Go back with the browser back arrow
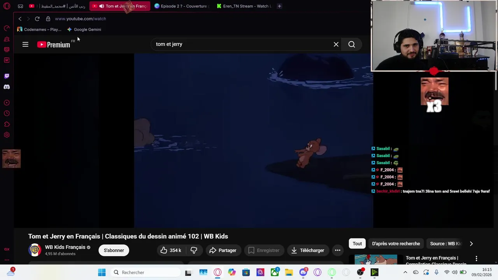Screen dimensions: 498x280 [20, 19]
